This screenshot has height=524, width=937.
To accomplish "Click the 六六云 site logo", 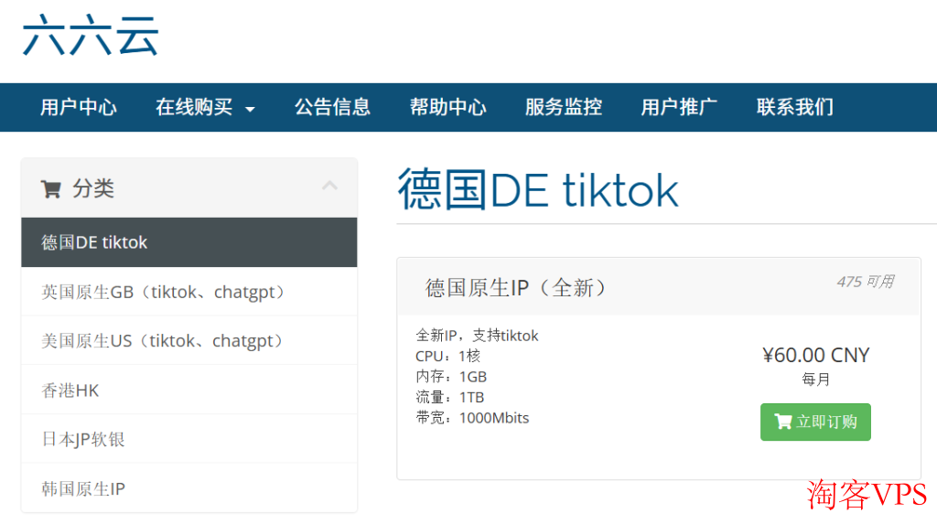I will [x=91, y=37].
